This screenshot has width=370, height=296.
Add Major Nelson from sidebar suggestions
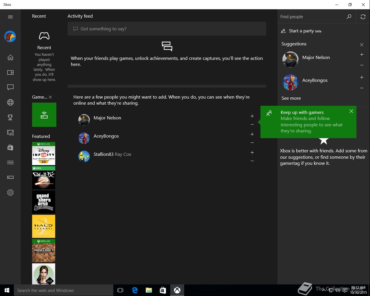[x=362, y=55]
